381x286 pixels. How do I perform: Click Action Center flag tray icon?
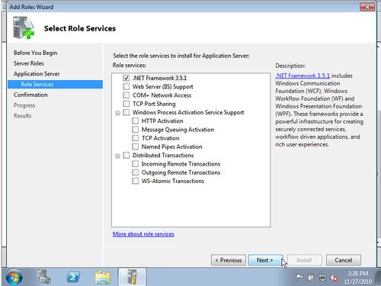point(299,278)
